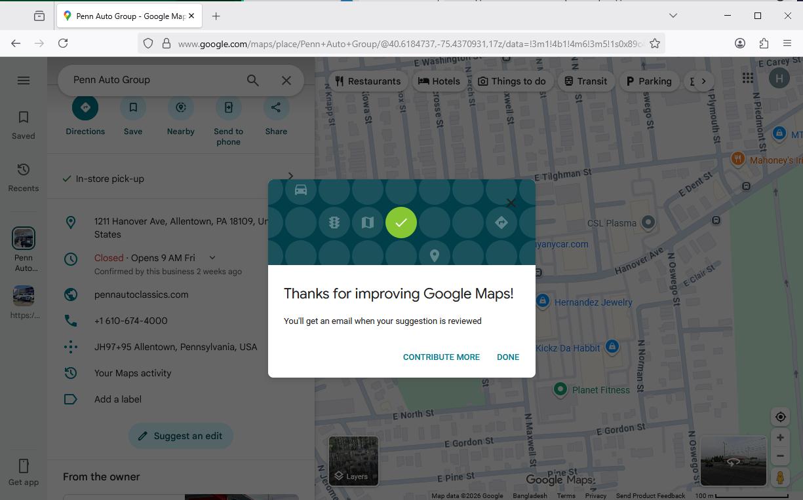Zoom in the map with plus
This screenshot has height=500, width=803.
[780, 438]
